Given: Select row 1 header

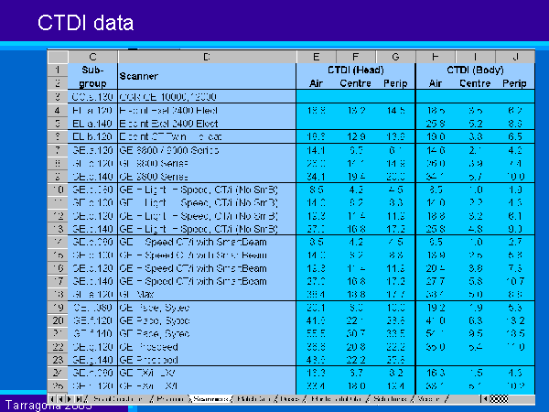Looking at the screenshot, I should point(57,69).
